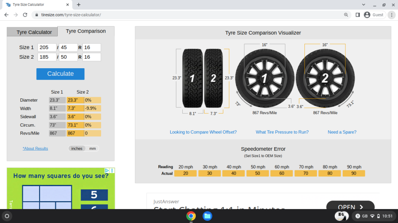Select Size 2 width value 7.3"
The height and width of the screenshot is (223, 398).
click(x=75, y=108)
